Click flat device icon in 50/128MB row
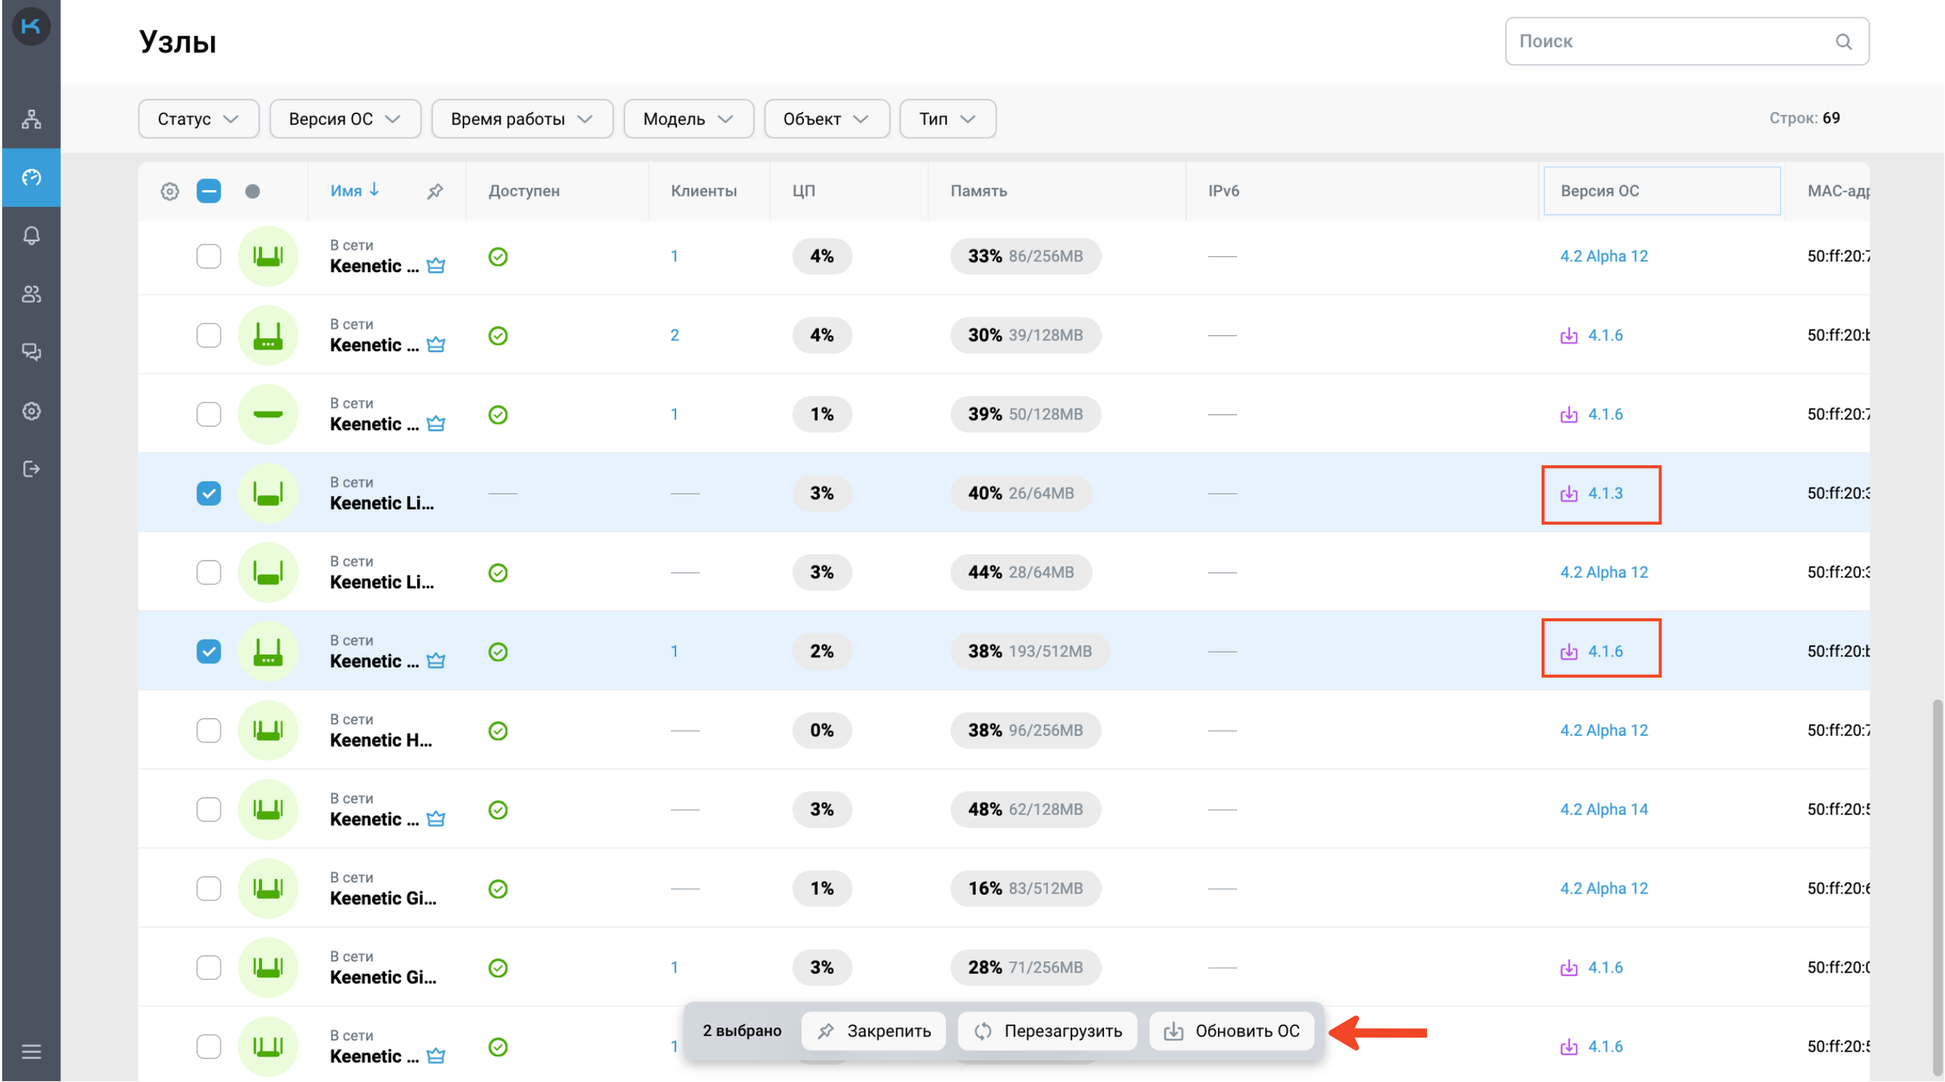Screen dimensions: 1945x1082 (268, 415)
